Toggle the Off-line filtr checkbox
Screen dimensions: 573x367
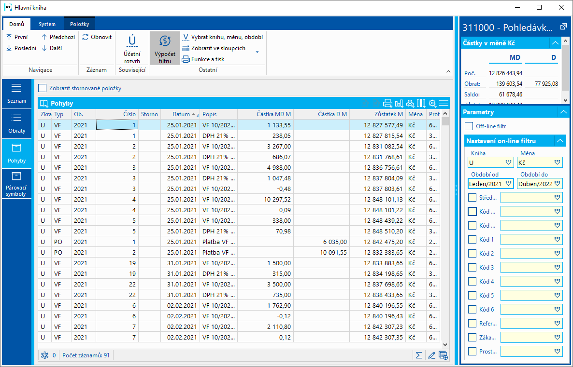pyautogui.click(x=469, y=126)
